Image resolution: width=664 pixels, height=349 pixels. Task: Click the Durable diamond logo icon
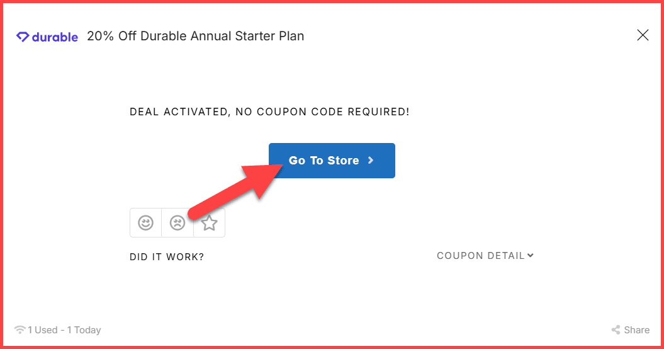(23, 37)
